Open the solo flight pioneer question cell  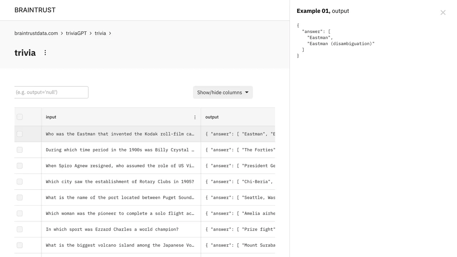pyautogui.click(x=121, y=213)
